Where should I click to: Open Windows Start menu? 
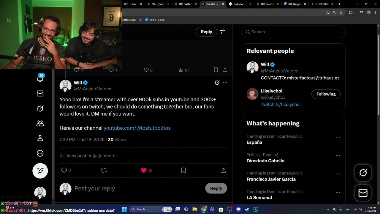coord(124,209)
